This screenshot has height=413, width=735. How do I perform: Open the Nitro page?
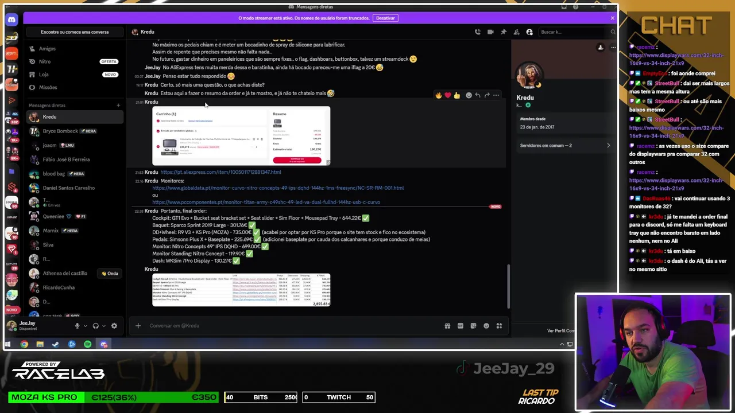pyautogui.click(x=75, y=61)
